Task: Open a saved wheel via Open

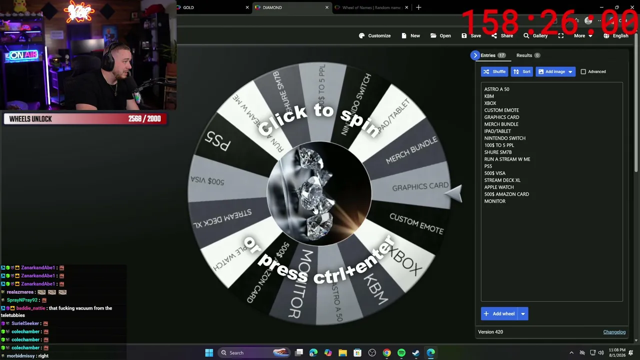Action: 440,35
